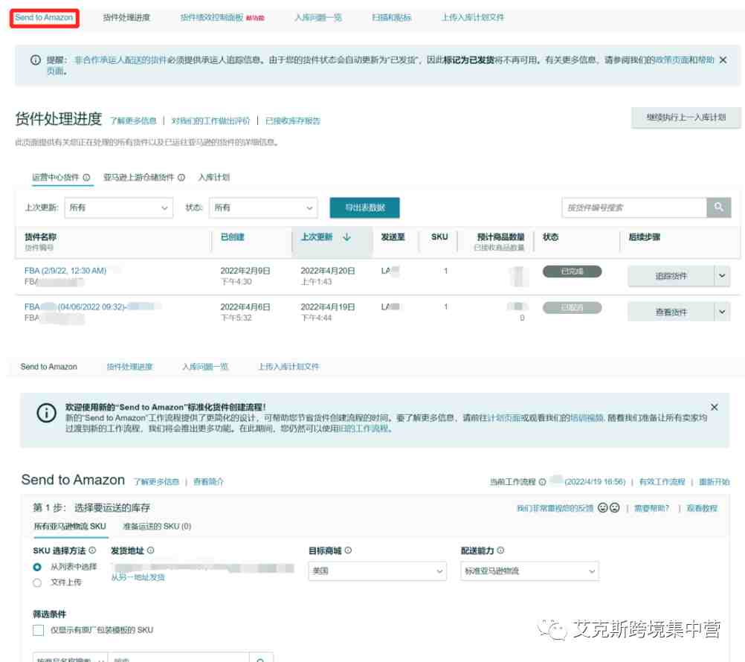Expand the 状态 filter dropdown
The height and width of the screenshot is (662, 745).
pos(263,208)
